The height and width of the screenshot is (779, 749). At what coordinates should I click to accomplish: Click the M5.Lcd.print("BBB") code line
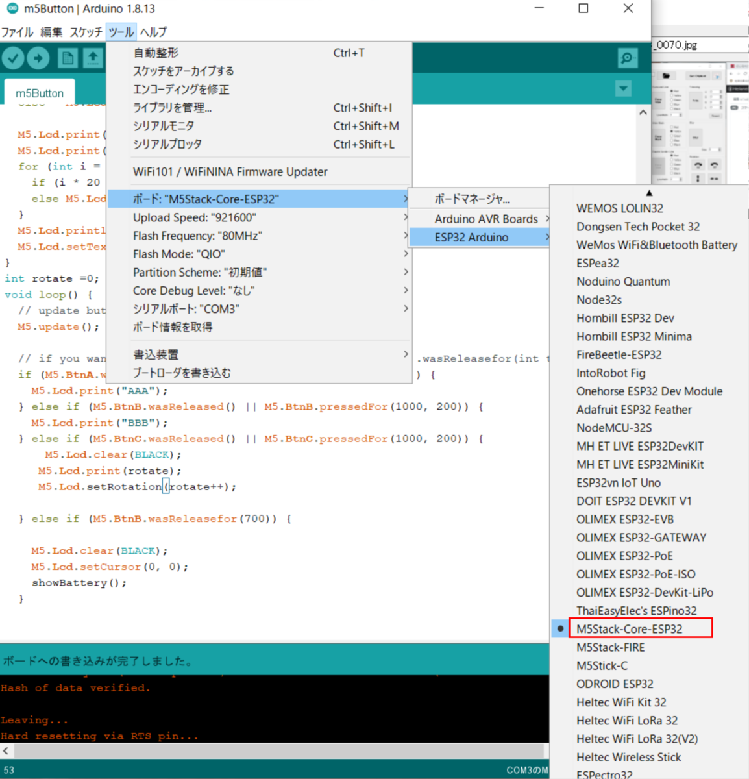click(x=99, y=423)
